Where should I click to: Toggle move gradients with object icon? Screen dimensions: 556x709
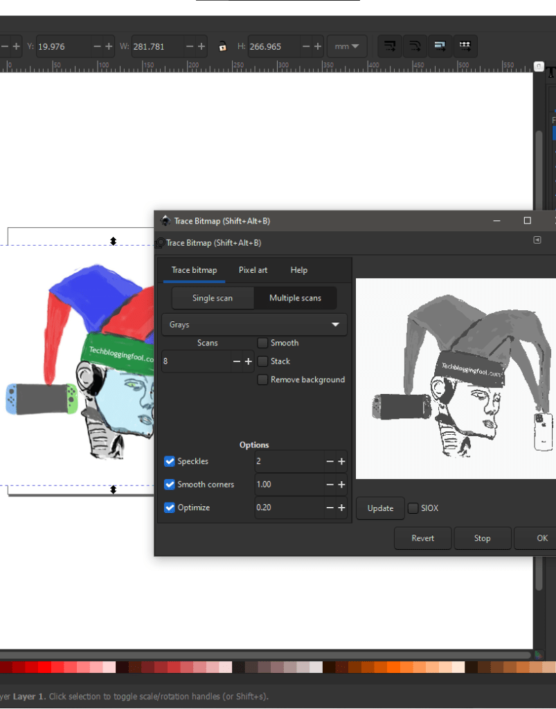[x=440, y=46]
